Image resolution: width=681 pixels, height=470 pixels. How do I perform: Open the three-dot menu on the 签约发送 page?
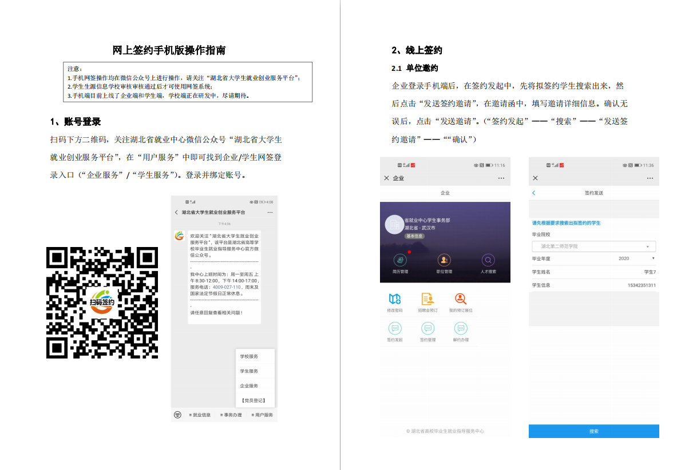(650, 178)
